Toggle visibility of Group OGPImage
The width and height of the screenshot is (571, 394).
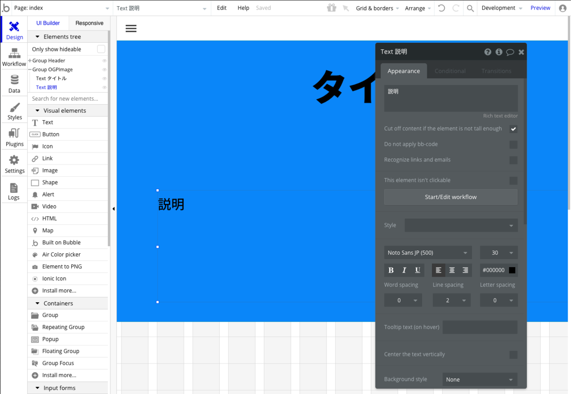point(104,70)
